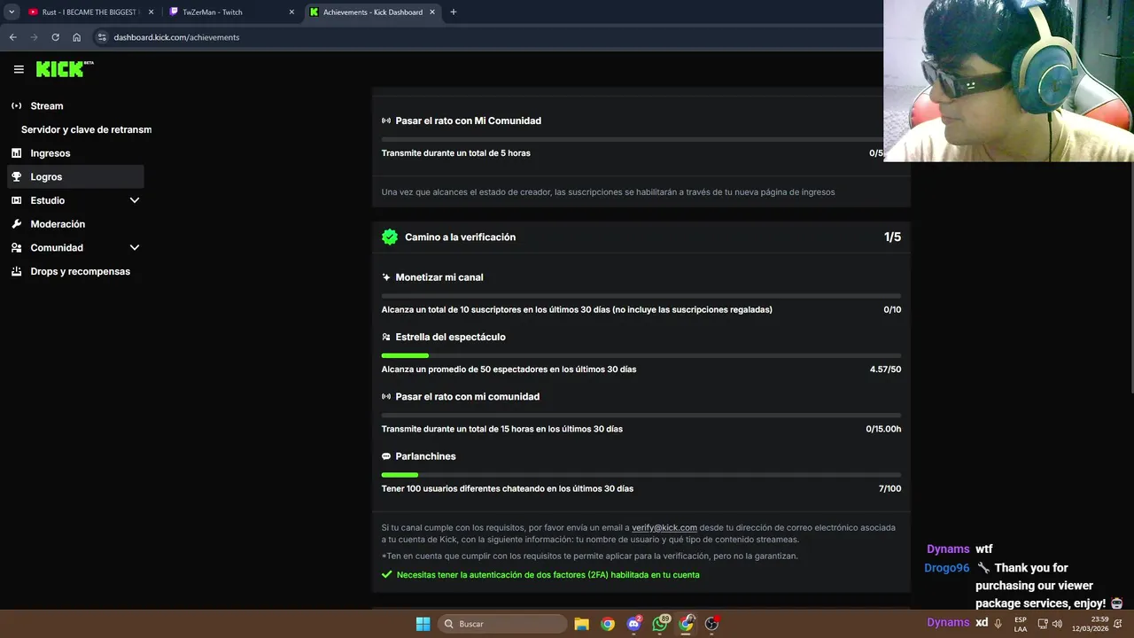Click the Stream broadcast icon in the sidebar
This screenshot has height=638, width=1134.
pyautogui.click(x=16, y=105)
